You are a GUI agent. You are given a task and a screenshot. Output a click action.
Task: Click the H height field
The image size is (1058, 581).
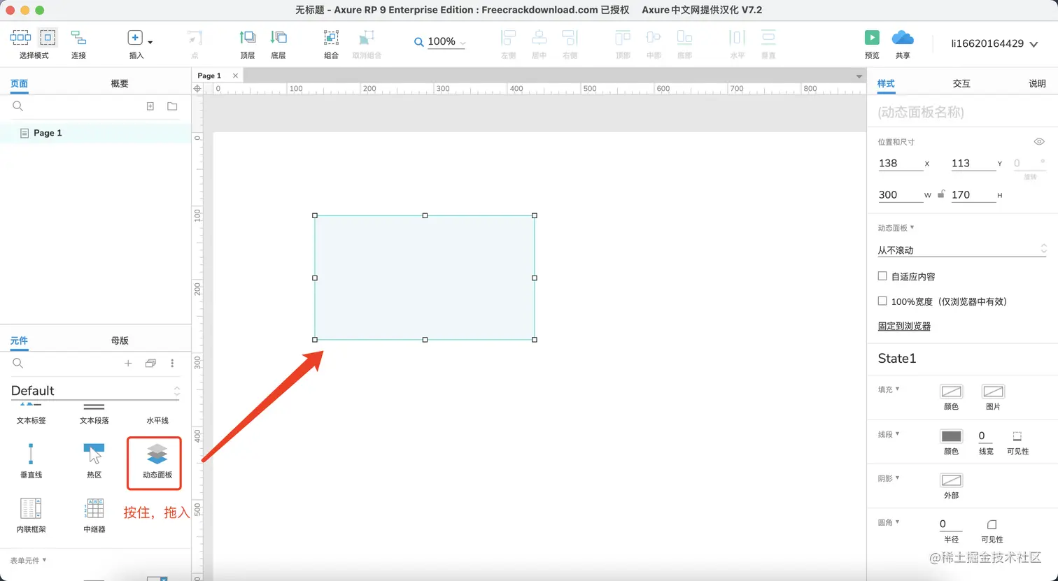point(973,195)
